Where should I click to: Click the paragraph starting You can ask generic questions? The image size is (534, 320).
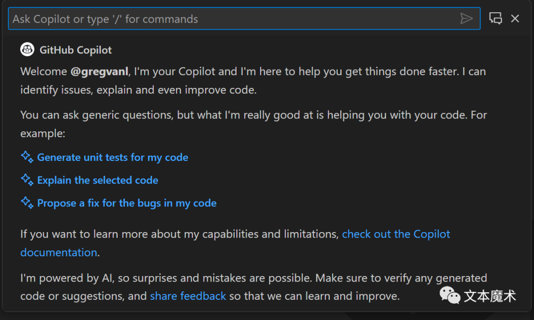click(x=254, y=124)
